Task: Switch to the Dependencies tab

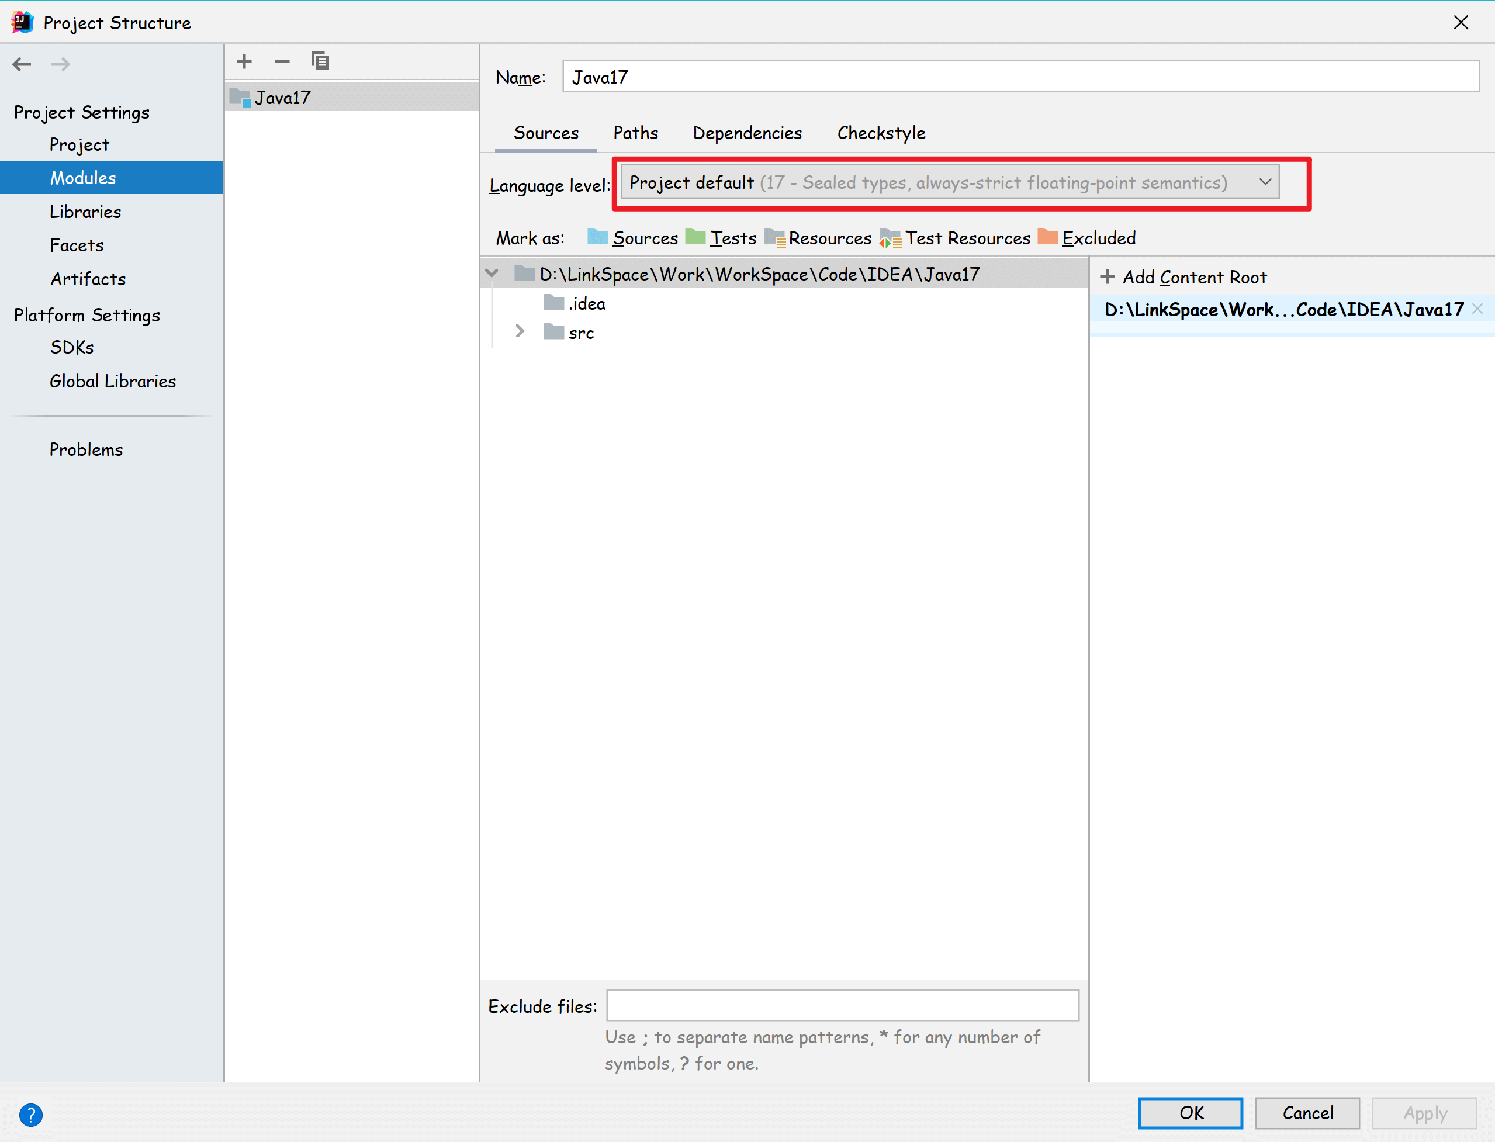Action: tap(747, 133)
